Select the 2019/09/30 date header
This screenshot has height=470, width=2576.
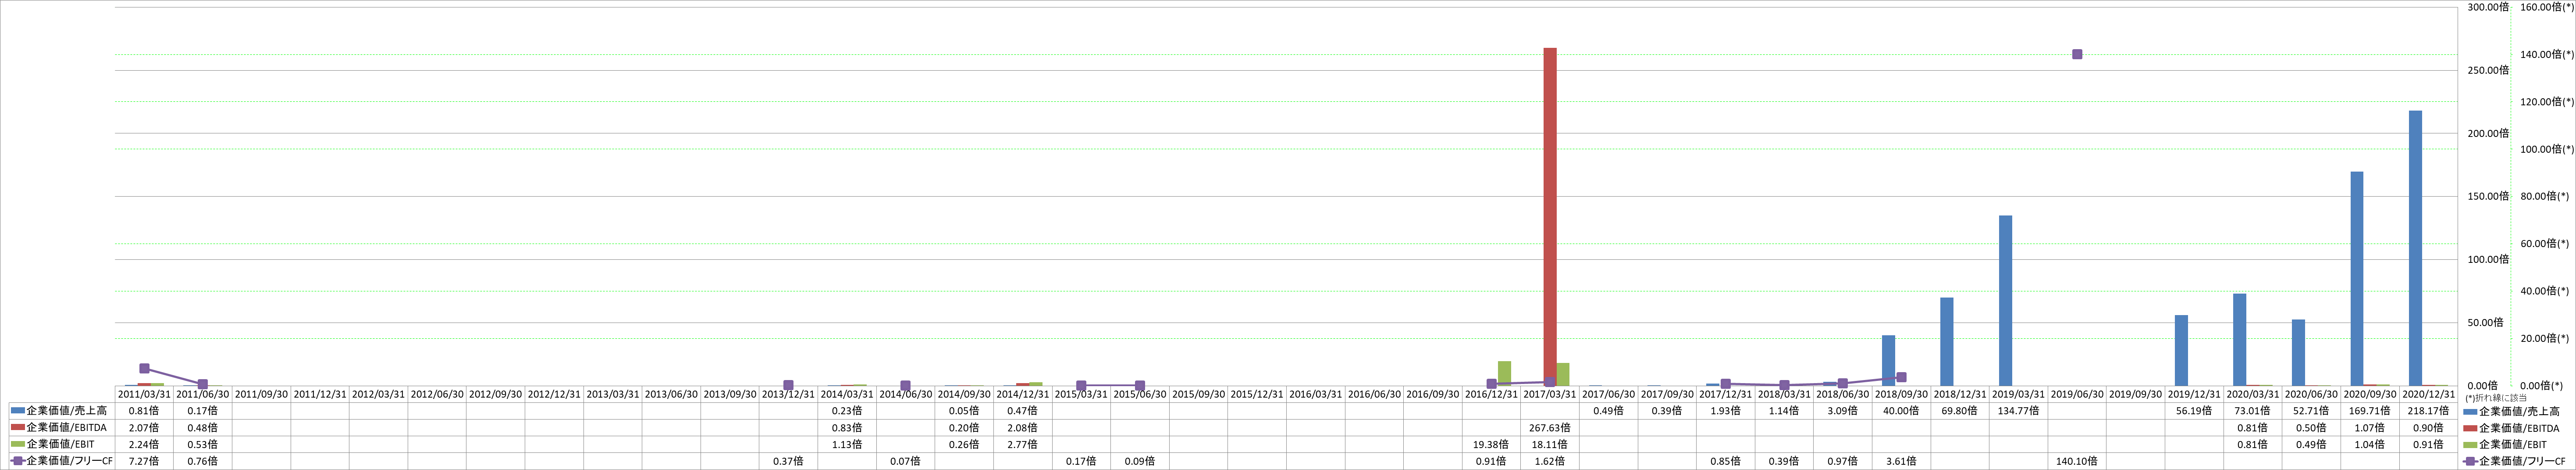(x=2135, y=394)
